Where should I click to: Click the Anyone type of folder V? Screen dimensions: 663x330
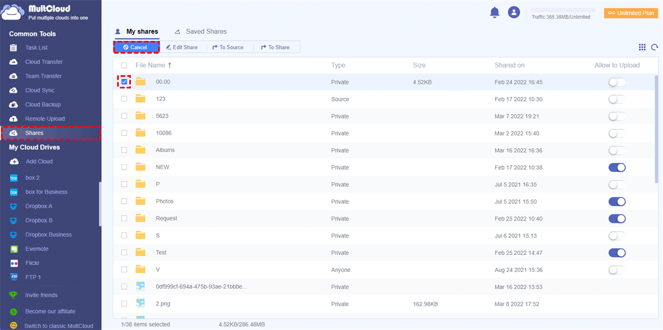click(x=340, y=270)
